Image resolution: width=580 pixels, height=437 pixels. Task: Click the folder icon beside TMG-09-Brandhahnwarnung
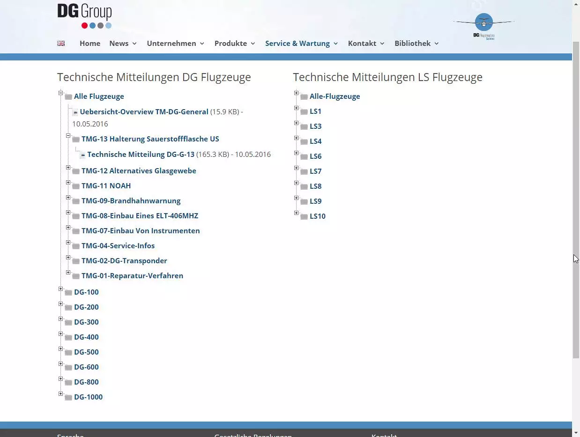[x=76, y=201]
